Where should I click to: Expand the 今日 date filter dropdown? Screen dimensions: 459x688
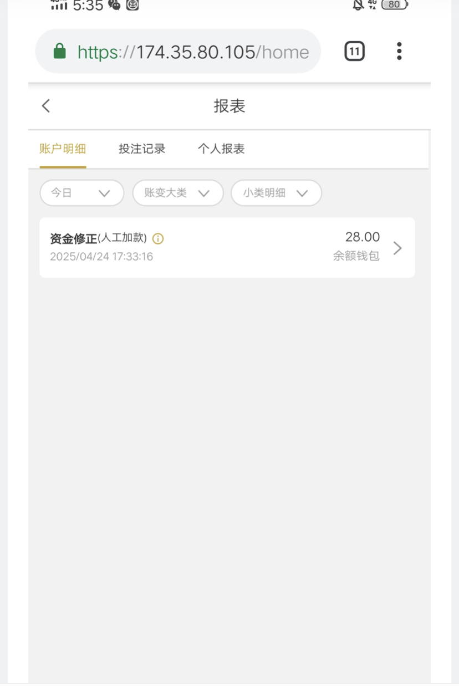[81, 193]
